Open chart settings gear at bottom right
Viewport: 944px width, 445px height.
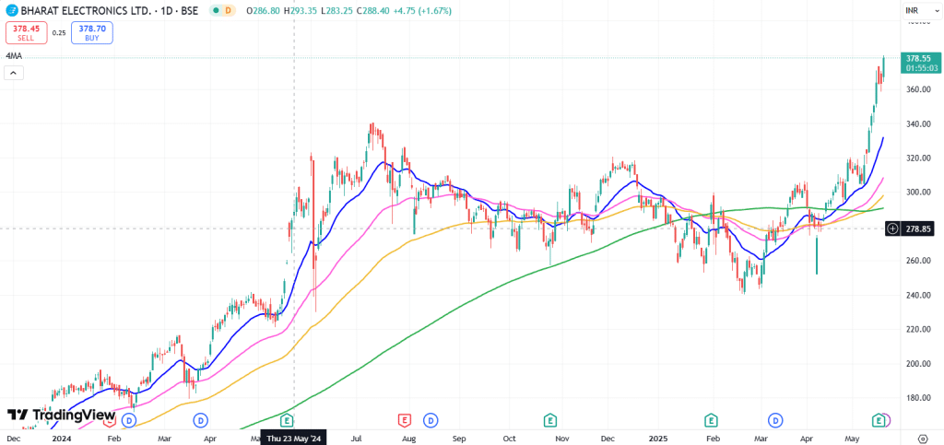922,439
